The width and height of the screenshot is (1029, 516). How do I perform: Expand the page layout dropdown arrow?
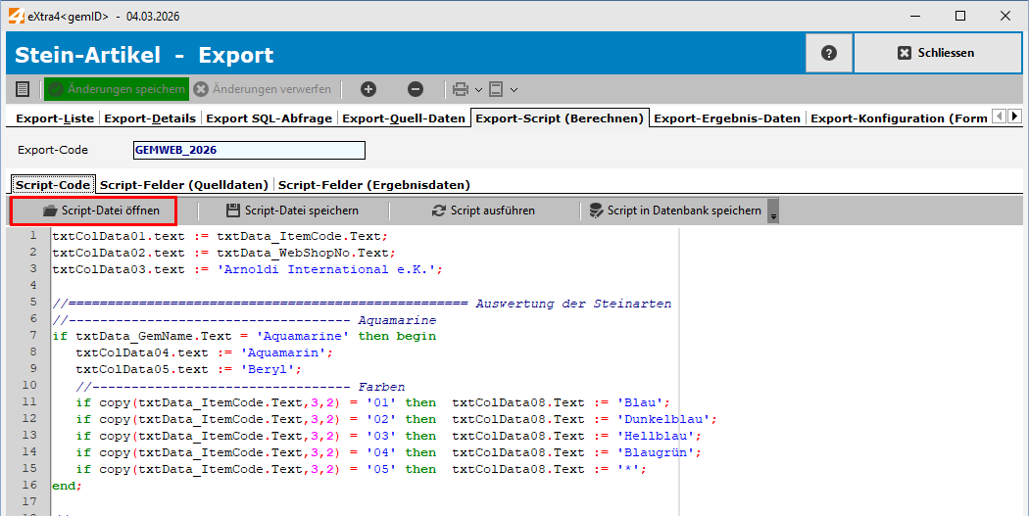tap(514, 90)
